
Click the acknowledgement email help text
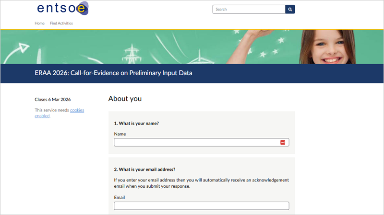(x=201, y=183)
